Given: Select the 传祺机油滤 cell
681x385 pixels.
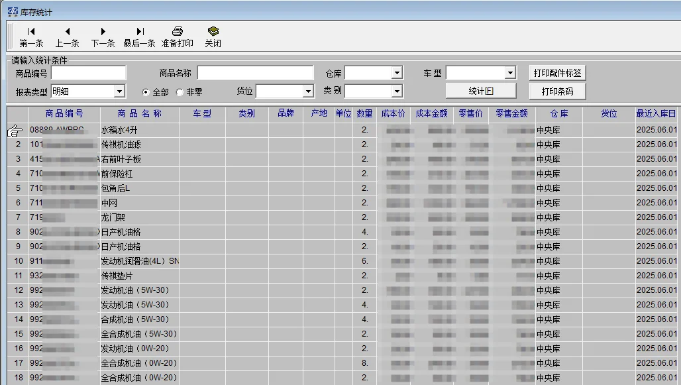Looking at the screenshot, I should [139, 144].
